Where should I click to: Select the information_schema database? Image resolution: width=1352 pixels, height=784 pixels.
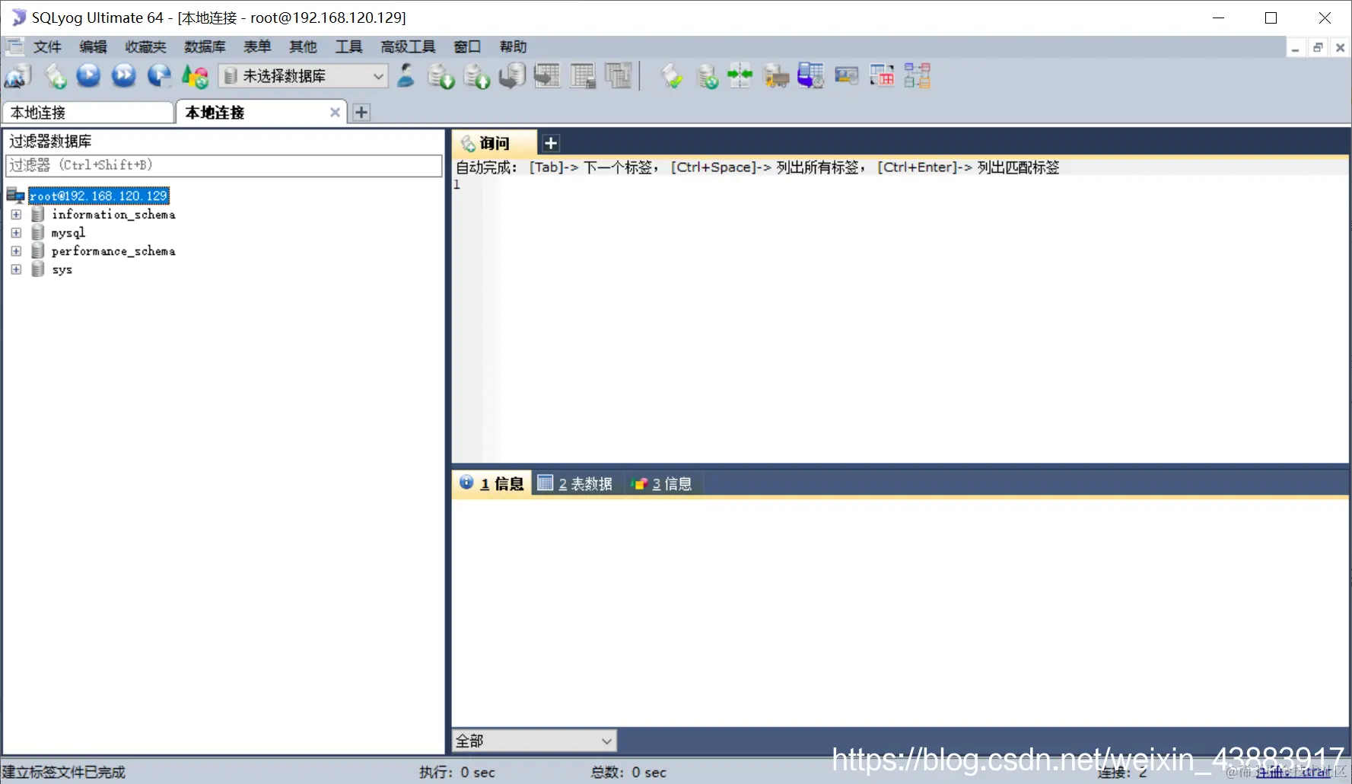tap(113, 215)
